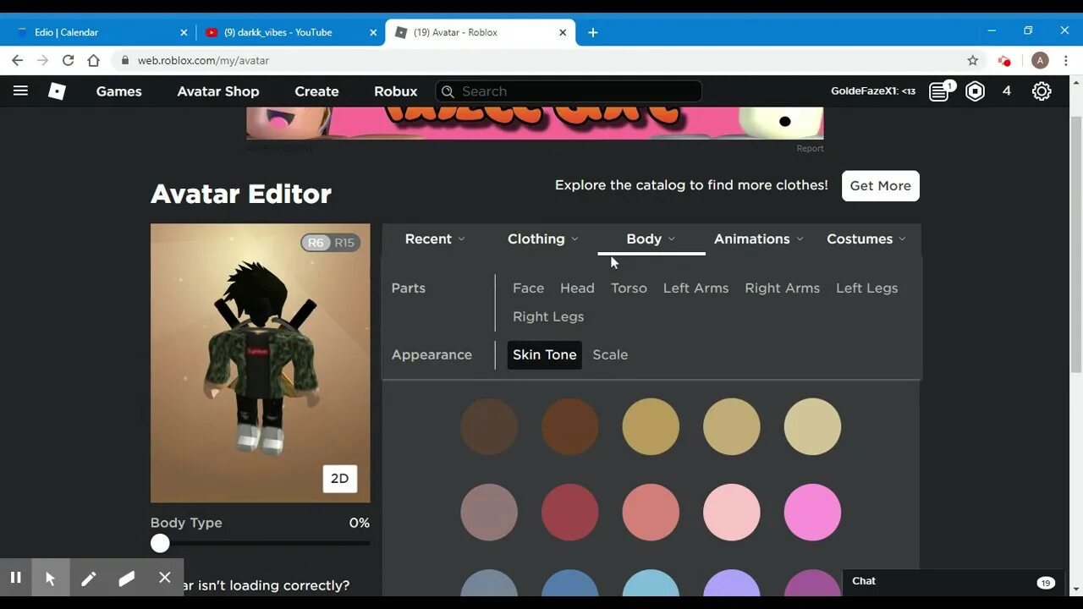View site info lock icon

click(125, 60)
